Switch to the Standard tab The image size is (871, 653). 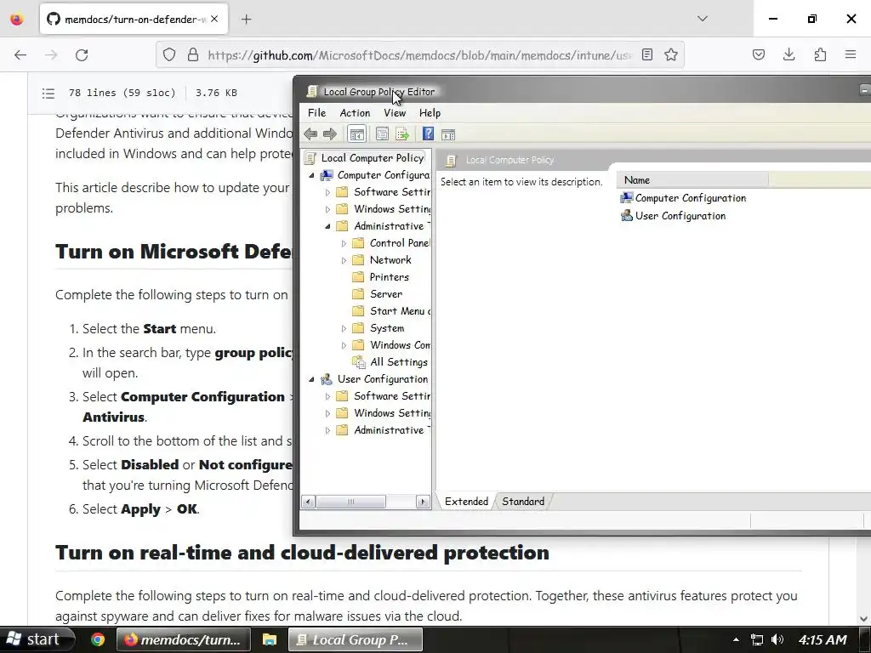[523, 502]
